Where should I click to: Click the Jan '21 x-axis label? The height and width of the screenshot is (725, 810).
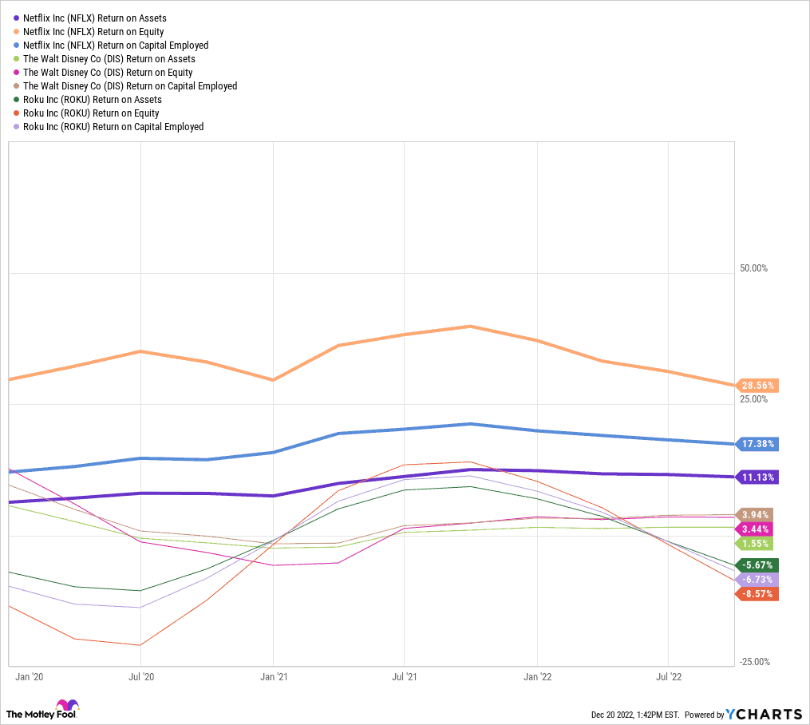coord(274,677)
